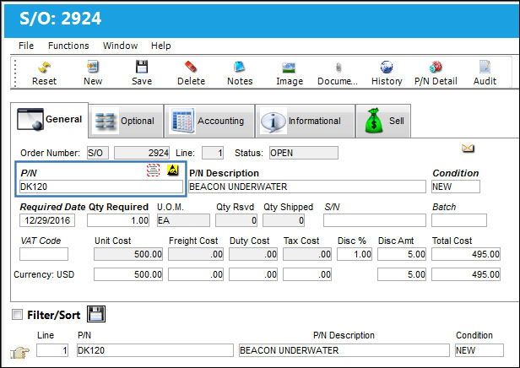Click the USD row Tax Cost field
The width and height of the screenshot is (520, 368).
307,274
